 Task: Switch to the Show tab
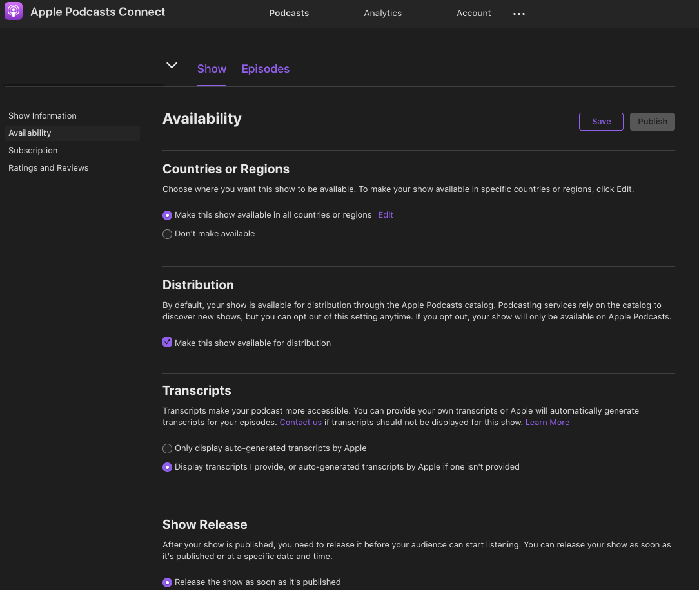[x=212, y=69]
